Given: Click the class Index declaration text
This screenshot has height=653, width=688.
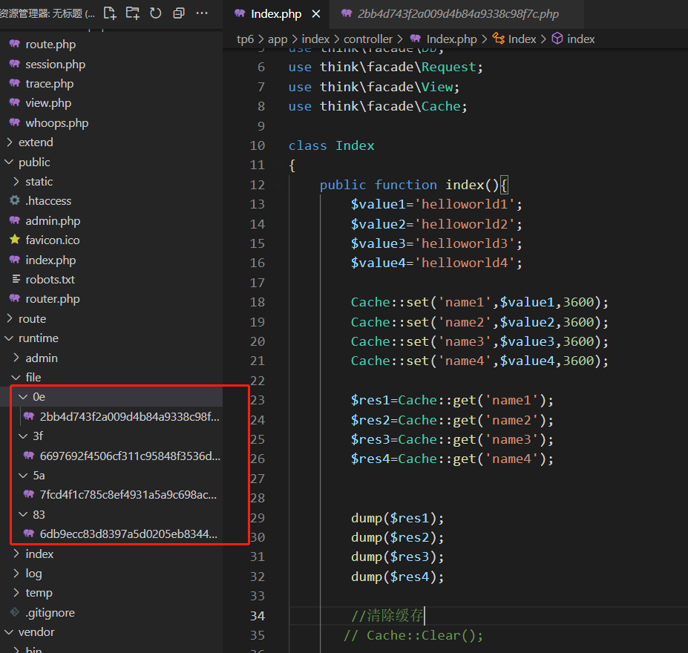Looking at the screenshot, I should click(x=331, y=145).
